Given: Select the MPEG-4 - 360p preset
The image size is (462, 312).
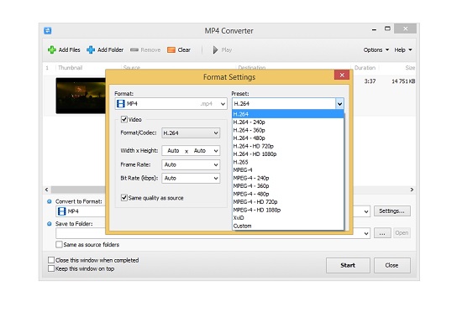Looking at the screenshot, I should pos(288,186).
